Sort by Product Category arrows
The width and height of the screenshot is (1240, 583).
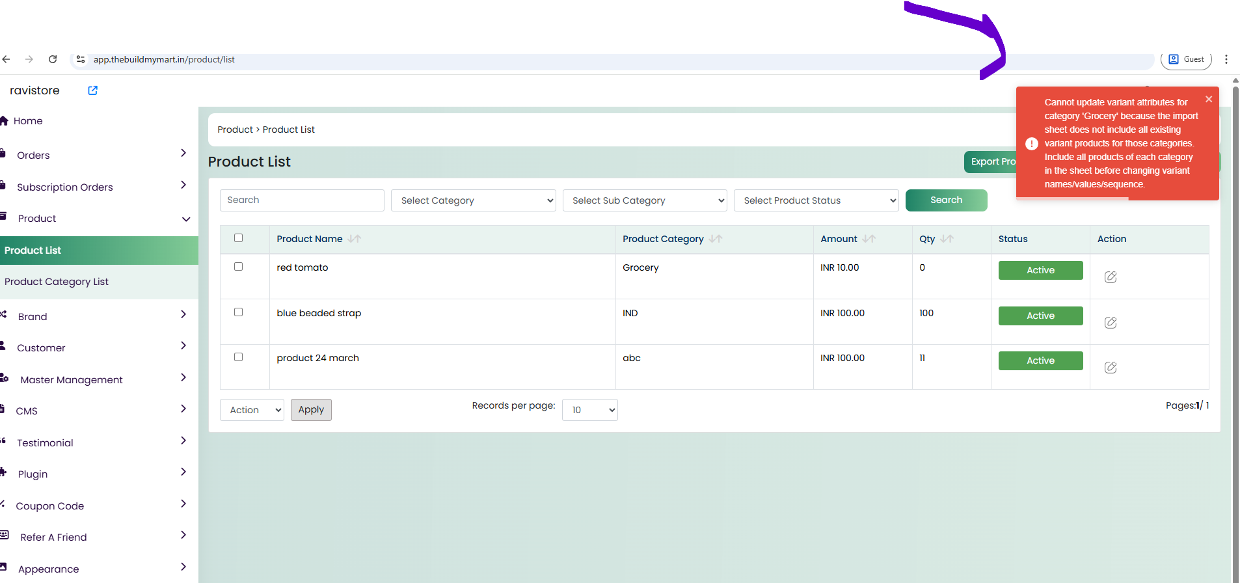[716, 239]
